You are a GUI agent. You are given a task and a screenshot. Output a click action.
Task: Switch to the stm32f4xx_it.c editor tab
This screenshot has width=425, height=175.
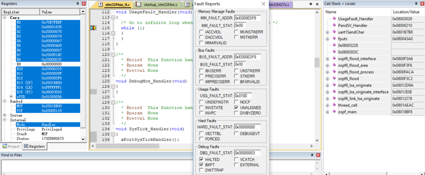(115, 5)
